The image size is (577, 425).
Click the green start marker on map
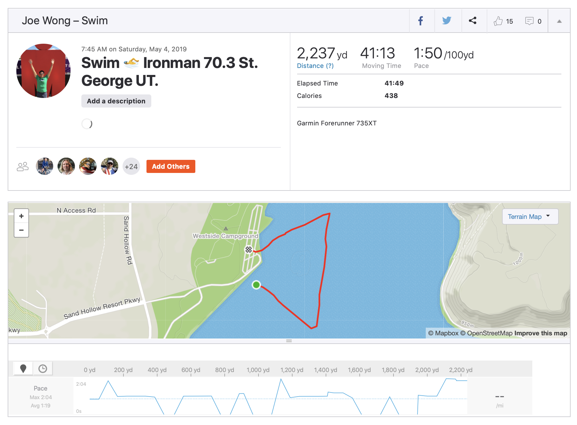point(256,285)
